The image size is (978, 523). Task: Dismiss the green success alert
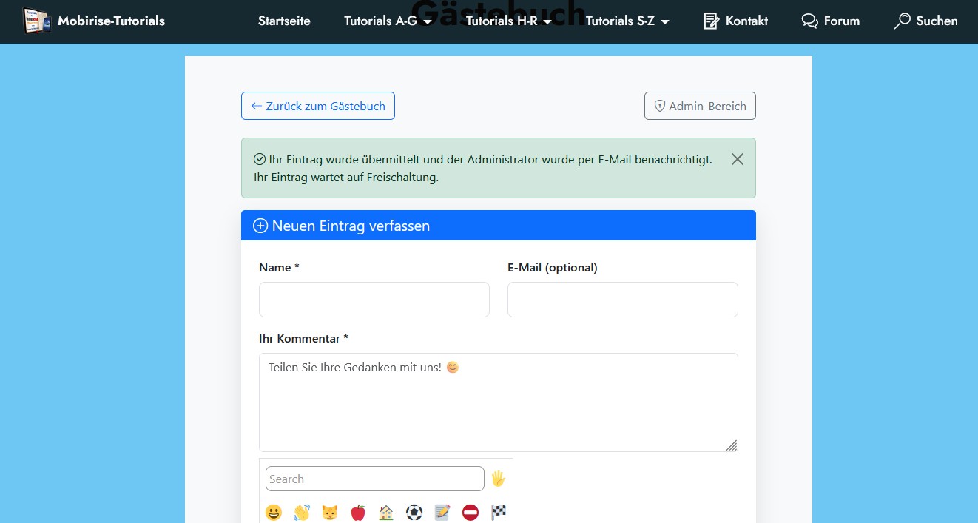pos(737,159)
